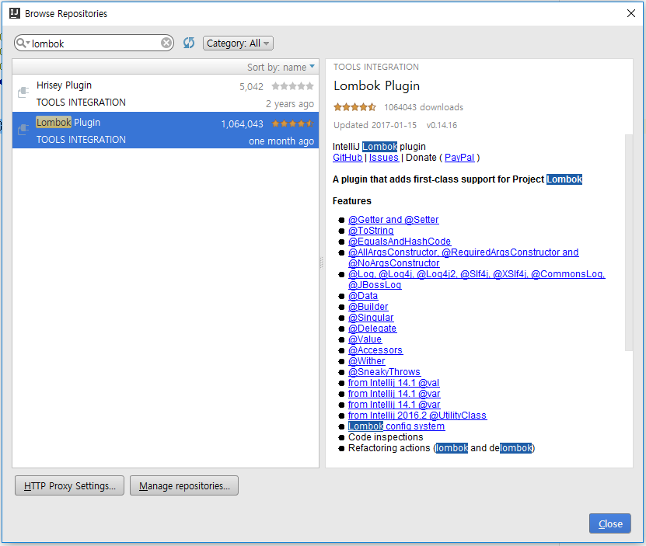Open HTTP Proxy Settings
This screenshot has width=646, height=546.
69,486
